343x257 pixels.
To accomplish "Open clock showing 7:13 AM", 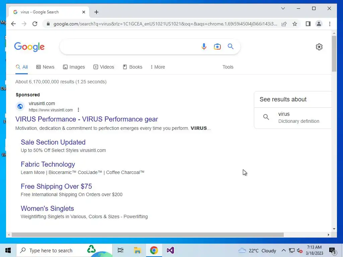I will click(314, 250).
